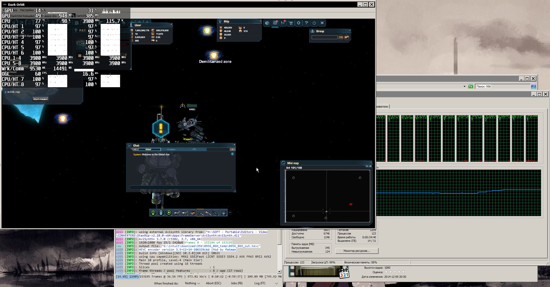Click the Abort mission button

(x=40, y=99)
